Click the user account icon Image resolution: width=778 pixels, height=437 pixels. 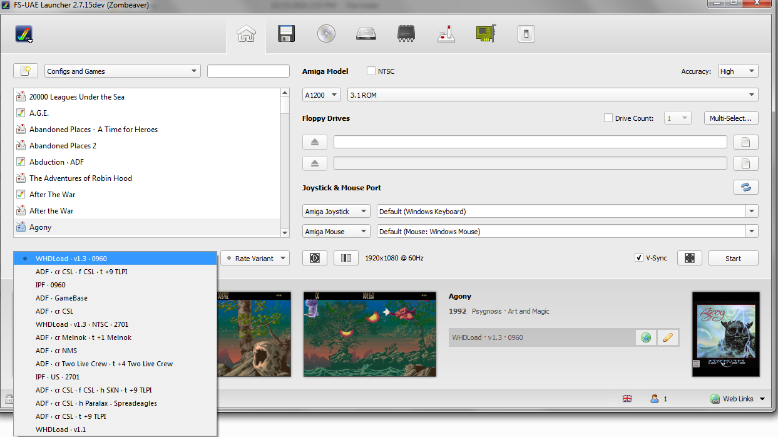[x=655, y=399]
